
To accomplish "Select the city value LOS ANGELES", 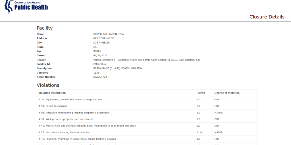I will (101, 43).
